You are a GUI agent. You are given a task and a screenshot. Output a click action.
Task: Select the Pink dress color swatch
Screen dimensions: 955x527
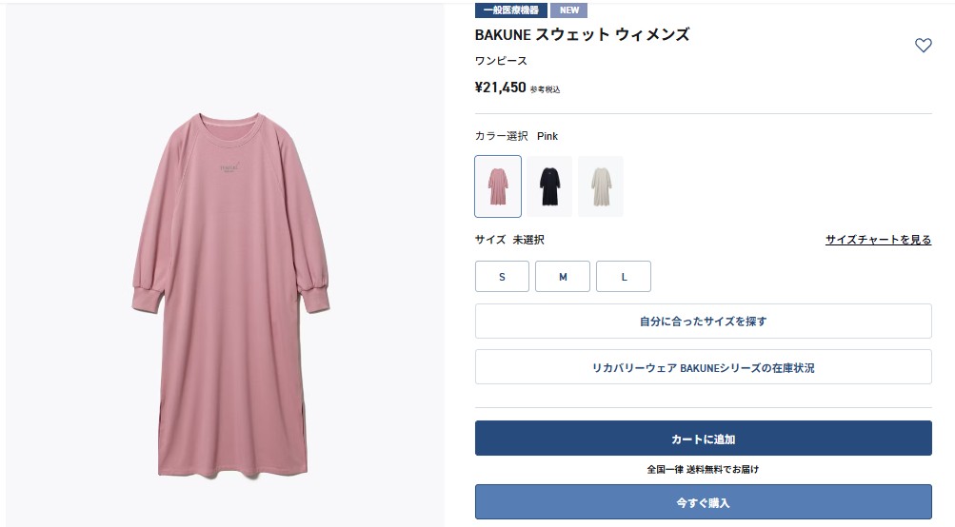click(x=498, y=186)
